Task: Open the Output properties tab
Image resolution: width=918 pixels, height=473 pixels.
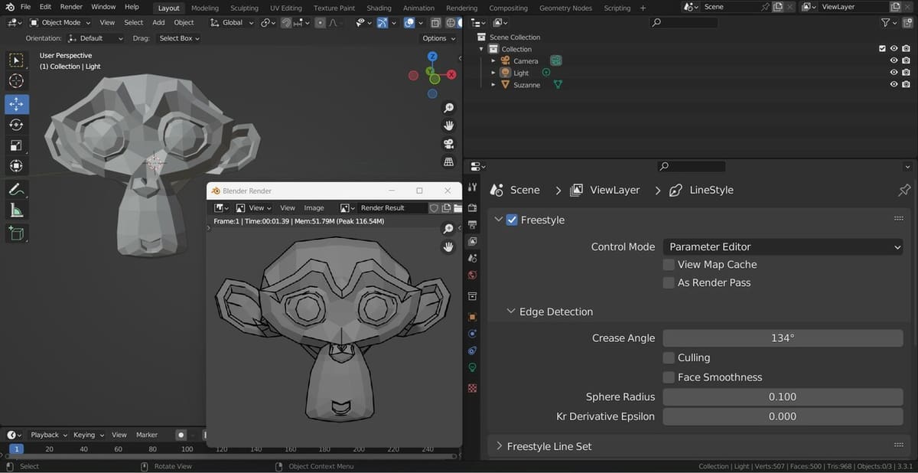Action: (472, 224)
